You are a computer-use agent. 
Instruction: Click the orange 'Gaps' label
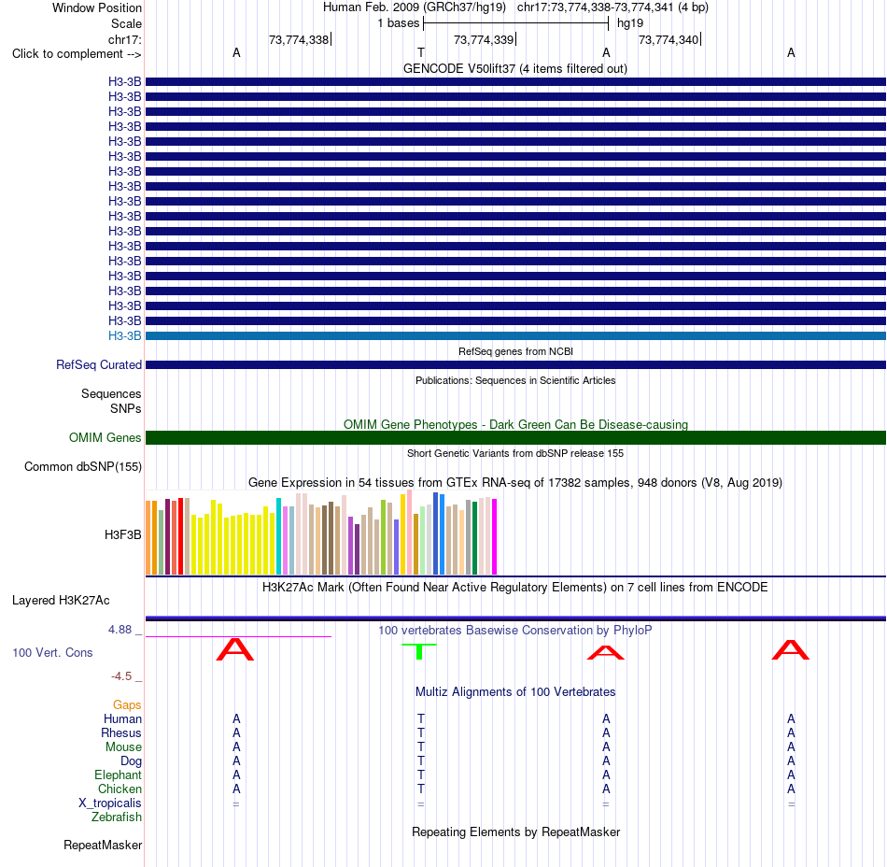[127, 704]
